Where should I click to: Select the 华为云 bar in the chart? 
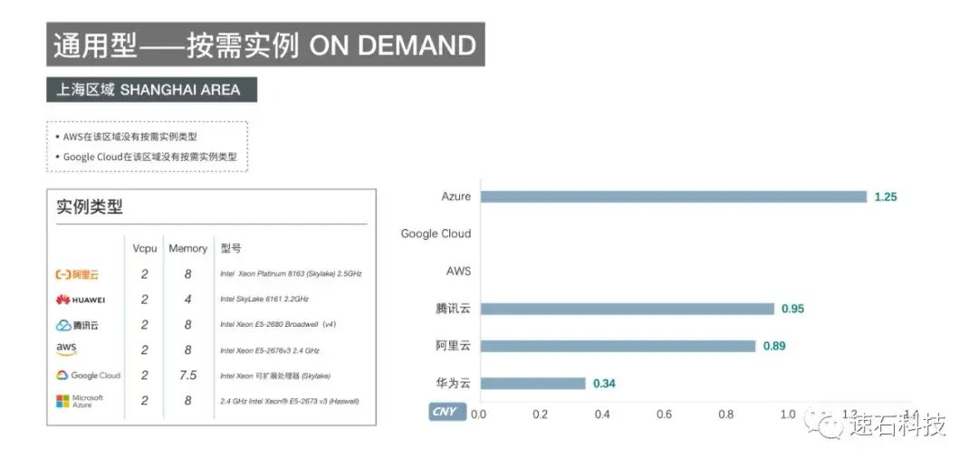tap(532, 384)
